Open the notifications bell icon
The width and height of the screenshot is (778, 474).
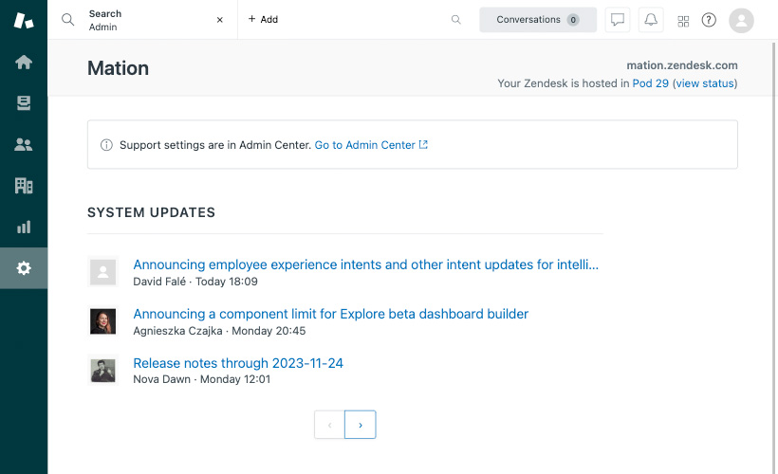click(x=651, y=20)
